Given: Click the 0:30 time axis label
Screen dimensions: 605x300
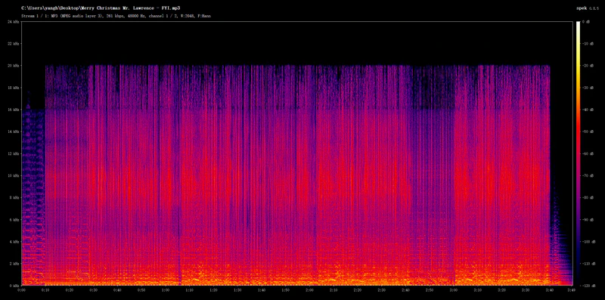Looking at the screenshot, I should pos(94,289).
